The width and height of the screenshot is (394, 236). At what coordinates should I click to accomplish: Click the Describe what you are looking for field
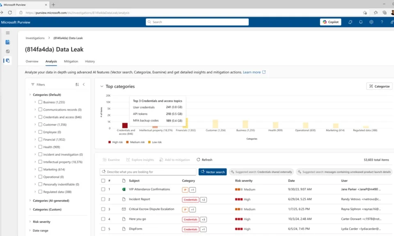pos(148,172)
